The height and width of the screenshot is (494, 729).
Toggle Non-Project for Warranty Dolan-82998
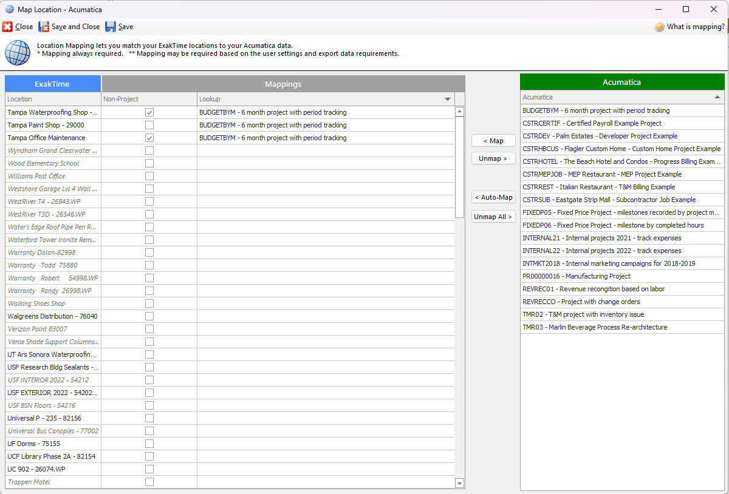point(149,252)
